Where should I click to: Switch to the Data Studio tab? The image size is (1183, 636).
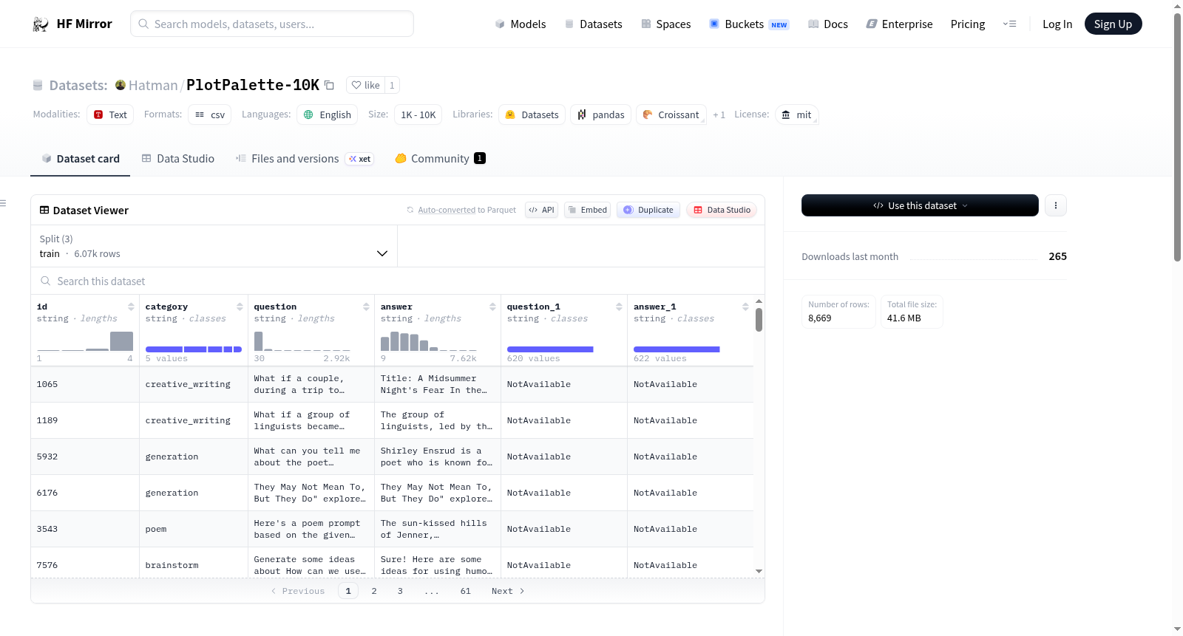(x=177, y=159)
